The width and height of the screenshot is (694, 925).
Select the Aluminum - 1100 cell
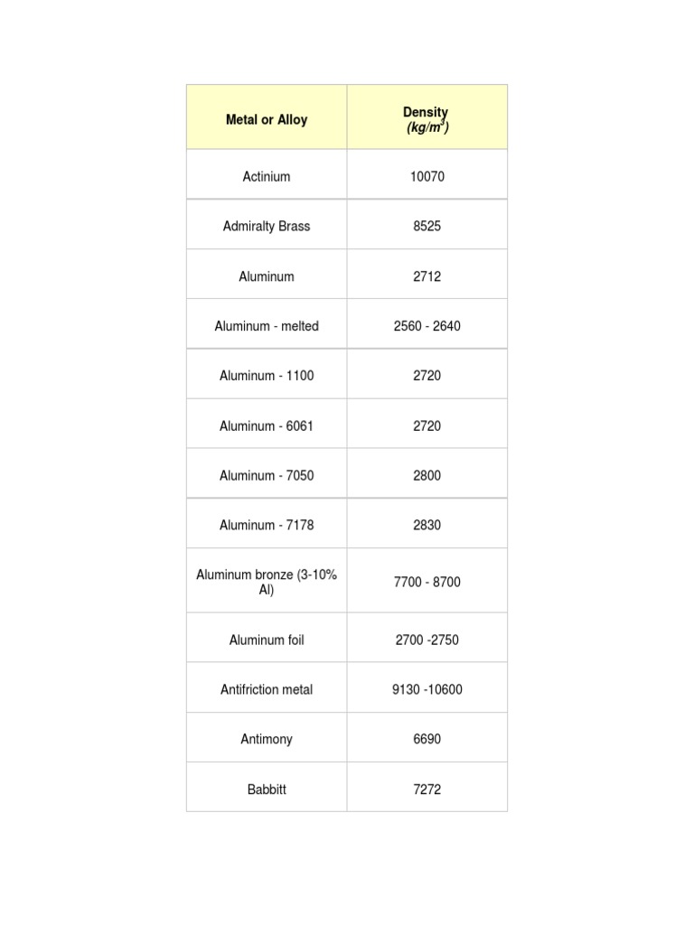[x=267, y=376]
